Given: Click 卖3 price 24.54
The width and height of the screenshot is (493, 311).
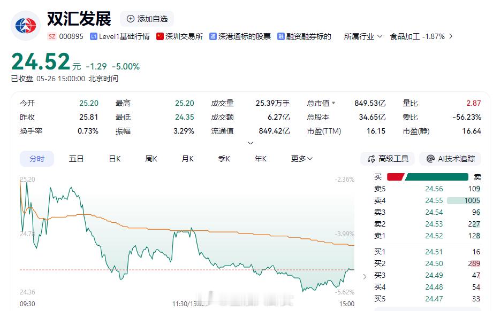Looking at the screenshot, I should (434, 213).
